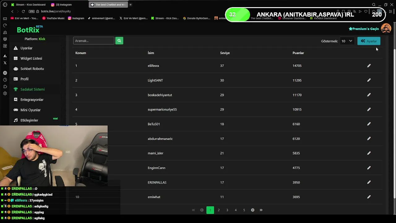Screen dimensions: 396x223
Task: Open the Instagram bookmark in bookmarks bar
Action: [76, 18]
